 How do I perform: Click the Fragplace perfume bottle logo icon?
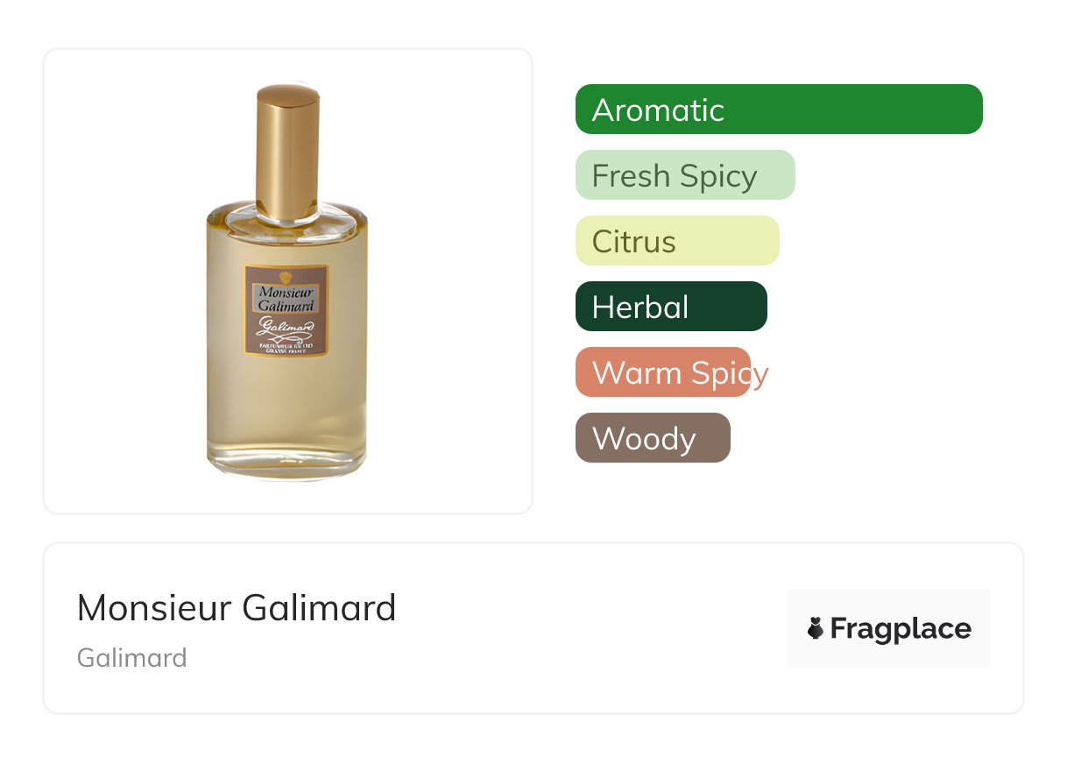tap(816, 628)
